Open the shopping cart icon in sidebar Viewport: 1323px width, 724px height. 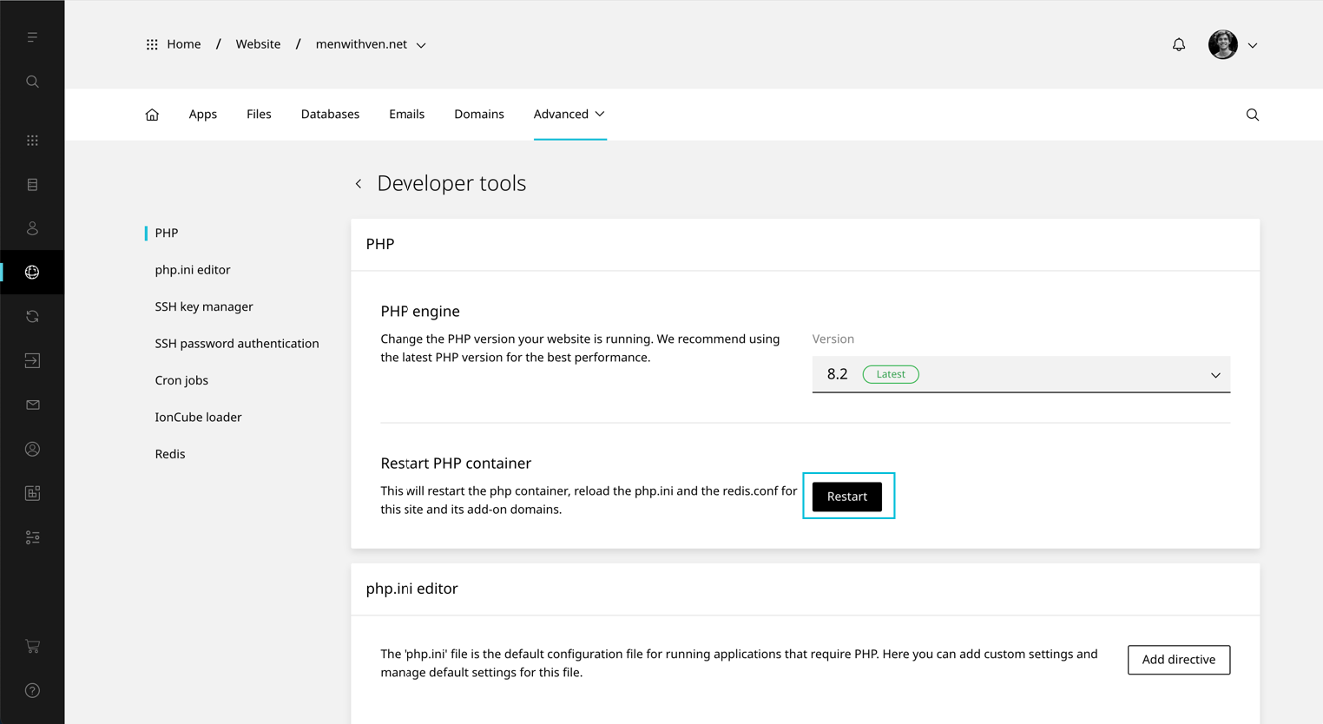pyautogui.click(x=32, y=647)
